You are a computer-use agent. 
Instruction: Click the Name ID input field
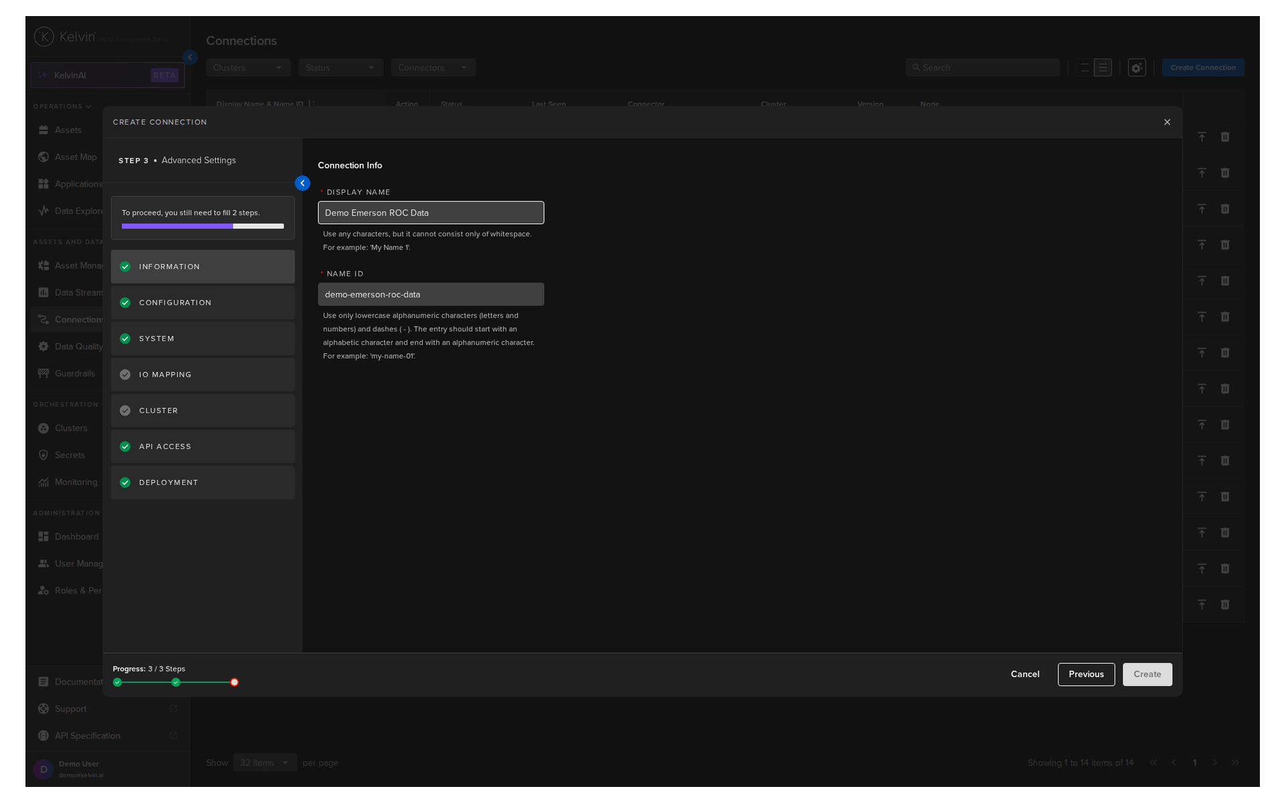[x=431, y=294]
